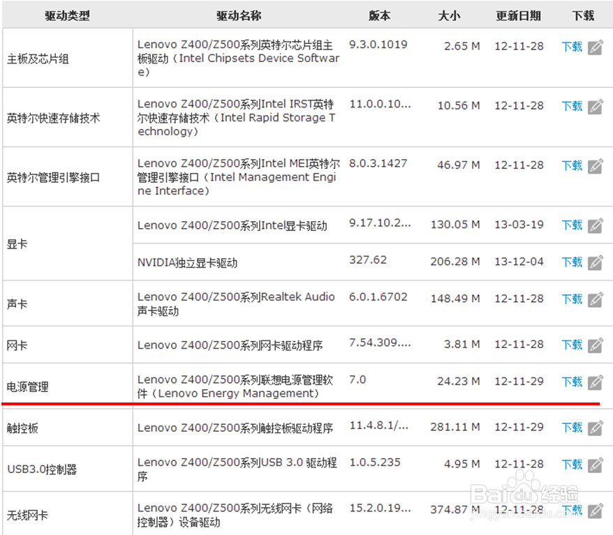Click update date 13-12-04
The width and height of the screenshot is (613, 535).
pos(519,262)
